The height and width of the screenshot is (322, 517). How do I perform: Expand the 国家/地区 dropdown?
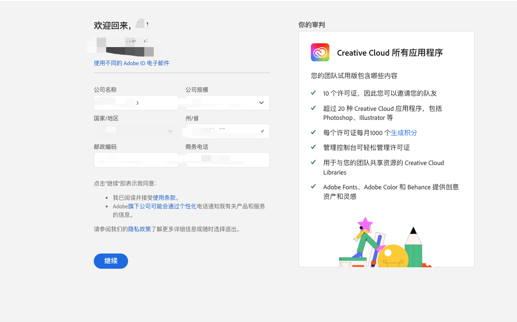(x=136, y=131)
